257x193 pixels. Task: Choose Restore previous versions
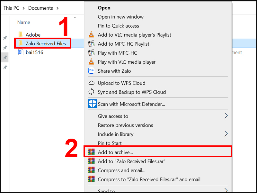point(125,125)
